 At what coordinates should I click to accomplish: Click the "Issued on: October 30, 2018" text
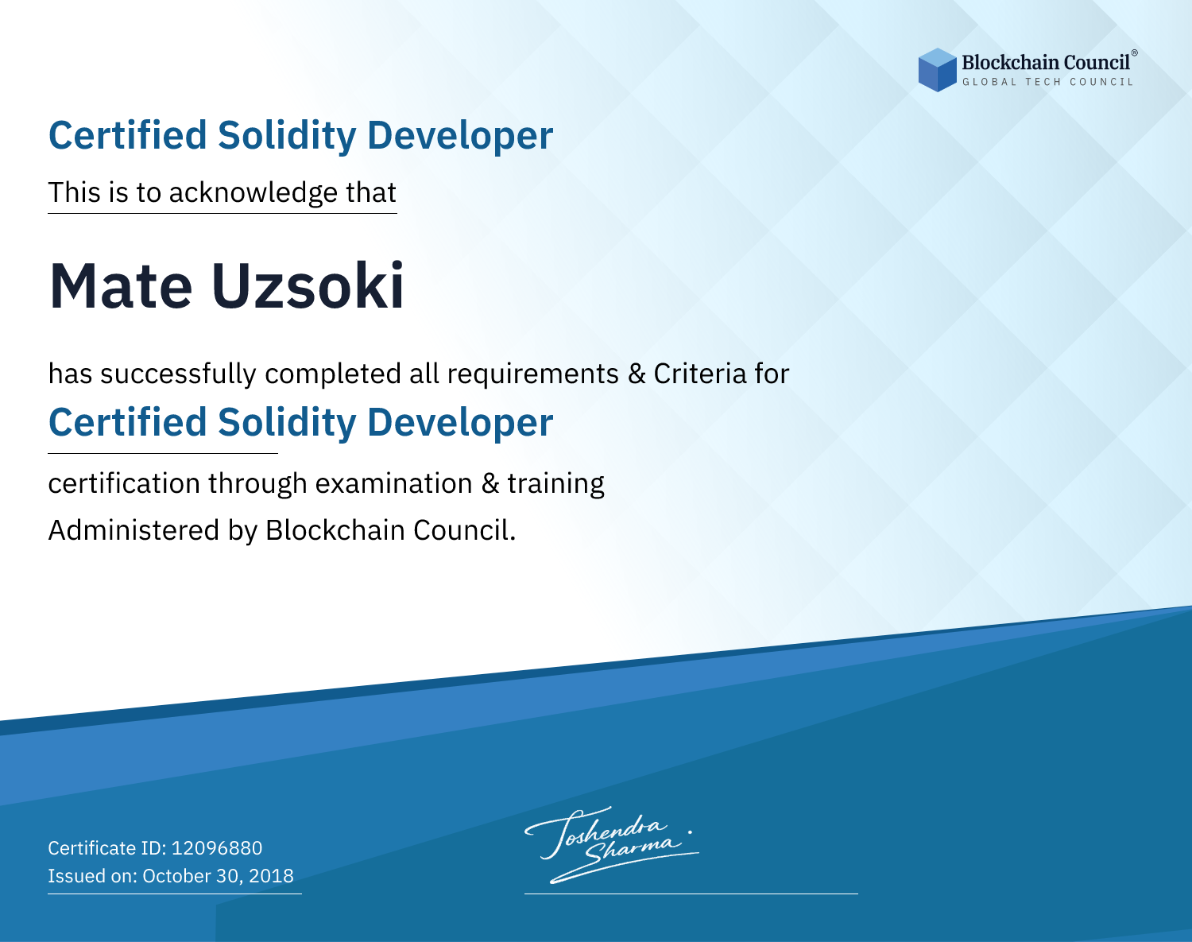click(x=171, y=876)
